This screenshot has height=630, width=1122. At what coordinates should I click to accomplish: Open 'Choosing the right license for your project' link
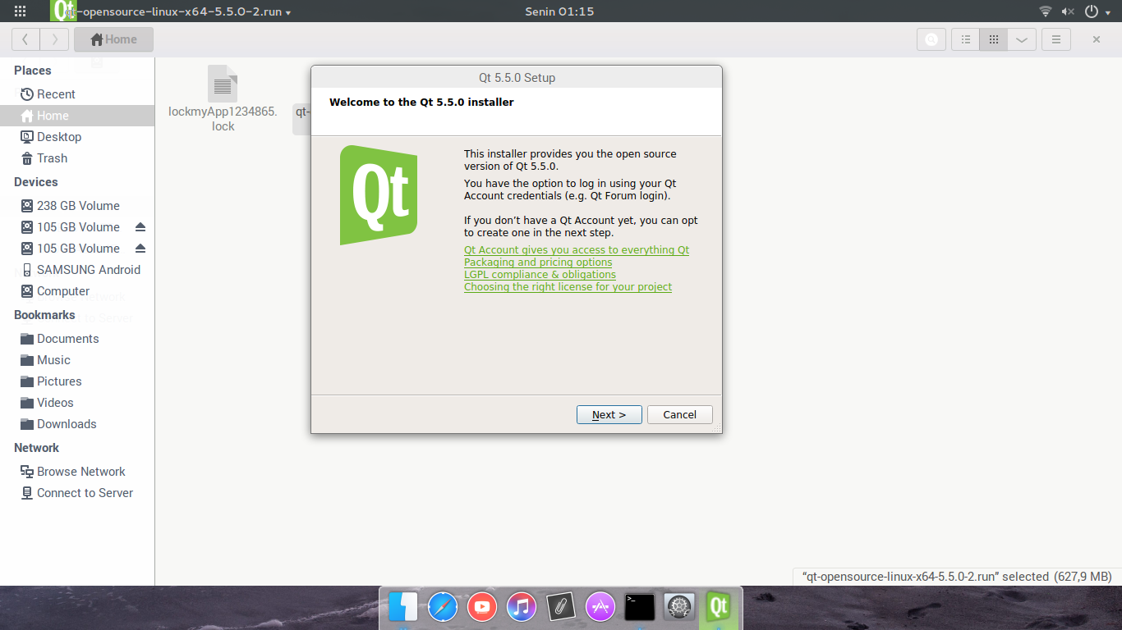tap(568, 287)
